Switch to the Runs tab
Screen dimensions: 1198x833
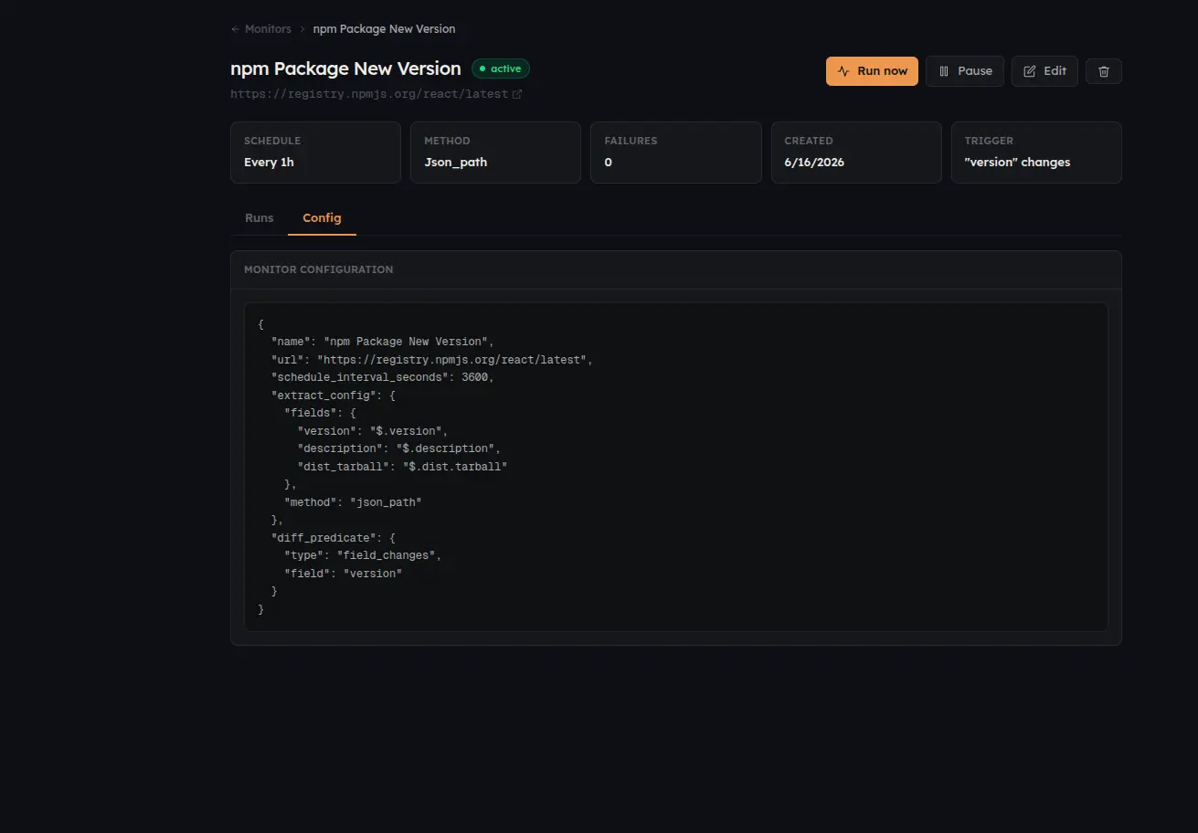(260, 218)
